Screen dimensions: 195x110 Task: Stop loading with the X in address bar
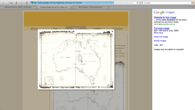tap(137, 3)
